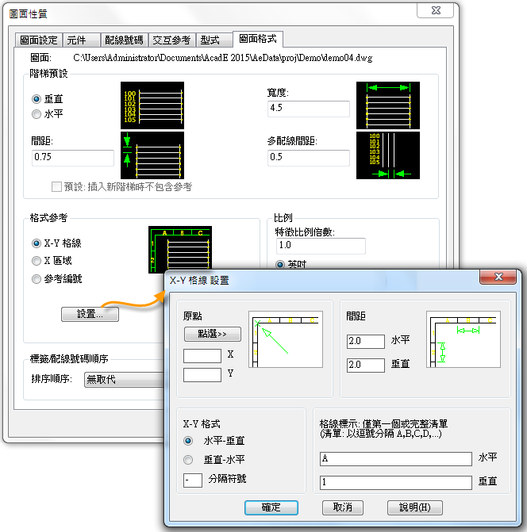Open help with 說明(H) button

pyautogui.click(x=415, y=507)
